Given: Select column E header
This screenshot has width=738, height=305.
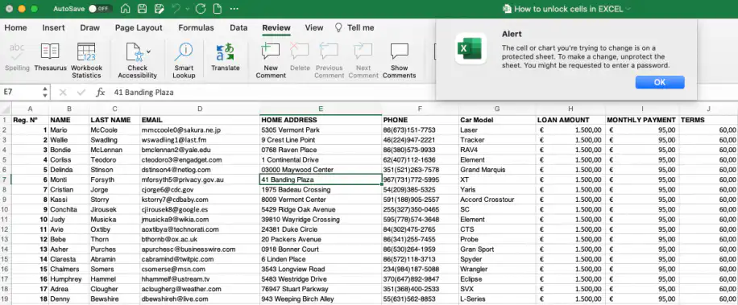Looking at the screenshot, I should (321, 109).
